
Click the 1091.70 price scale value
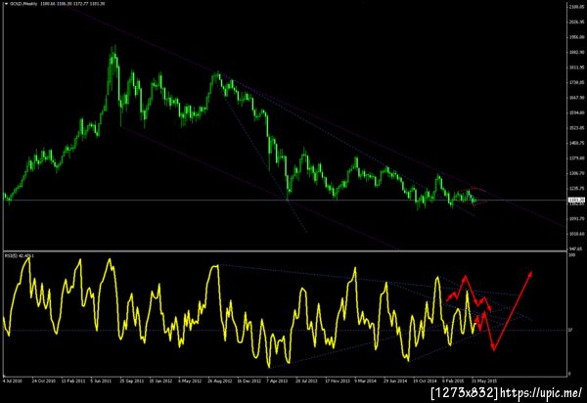(576, 218)
